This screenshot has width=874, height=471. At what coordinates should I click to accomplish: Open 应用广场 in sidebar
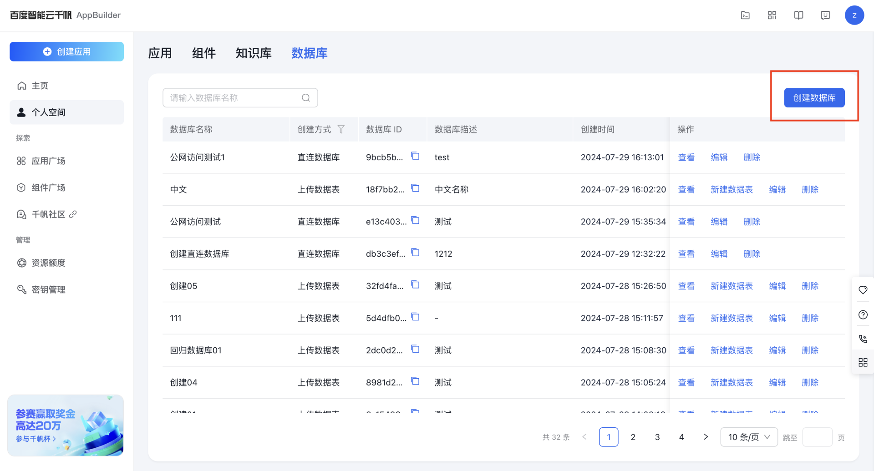point(66,161)
